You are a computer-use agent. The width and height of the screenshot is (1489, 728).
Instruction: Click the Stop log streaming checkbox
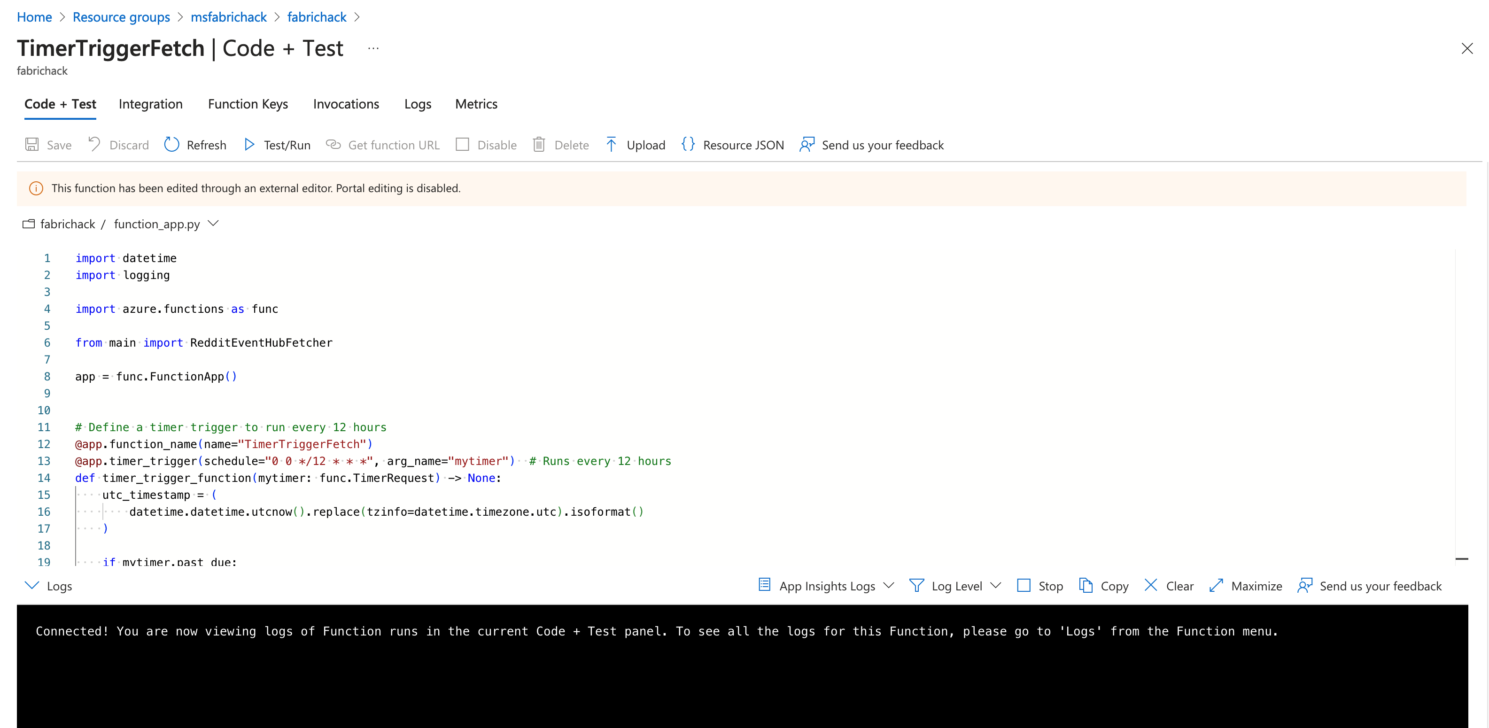1024,586
